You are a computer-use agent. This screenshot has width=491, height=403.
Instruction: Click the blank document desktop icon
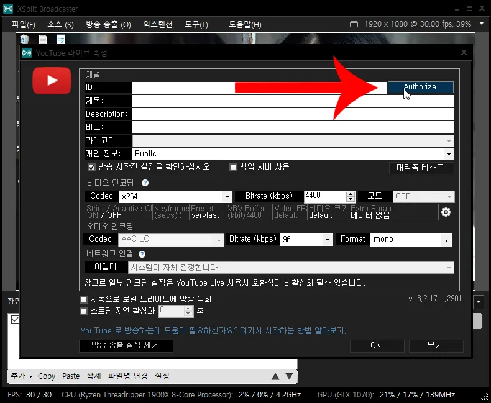click(x=43, y=39)
